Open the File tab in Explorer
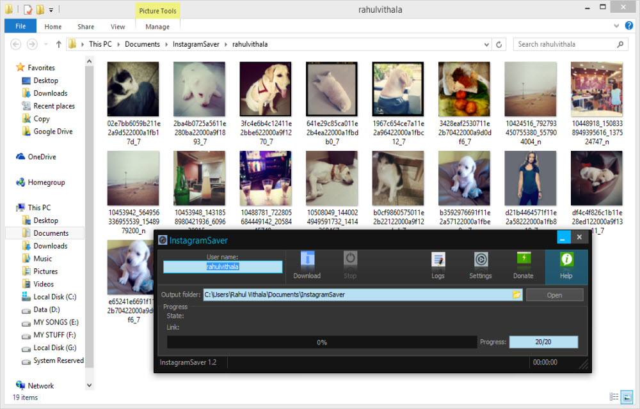 20,26
